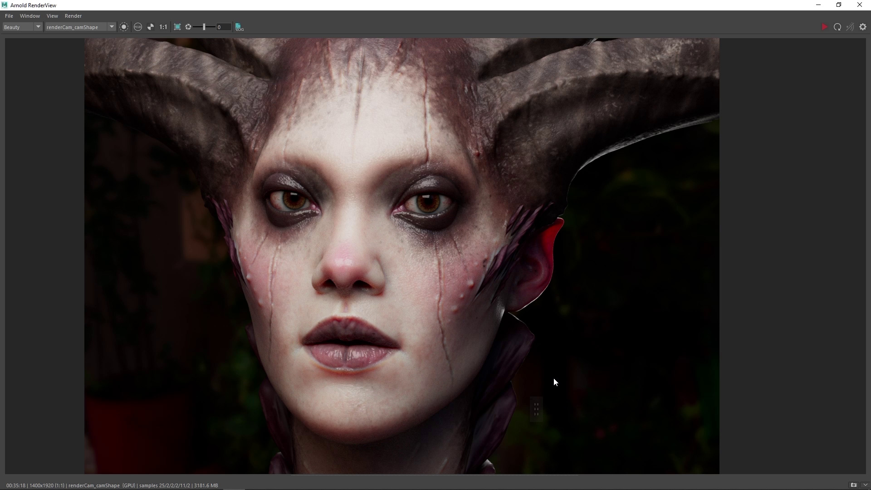Open the Render menu

click(x=73, y=15)
